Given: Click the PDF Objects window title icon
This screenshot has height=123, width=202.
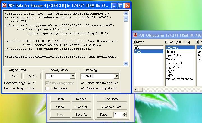Looking at the screenshot, I should [x=135, y=35].
